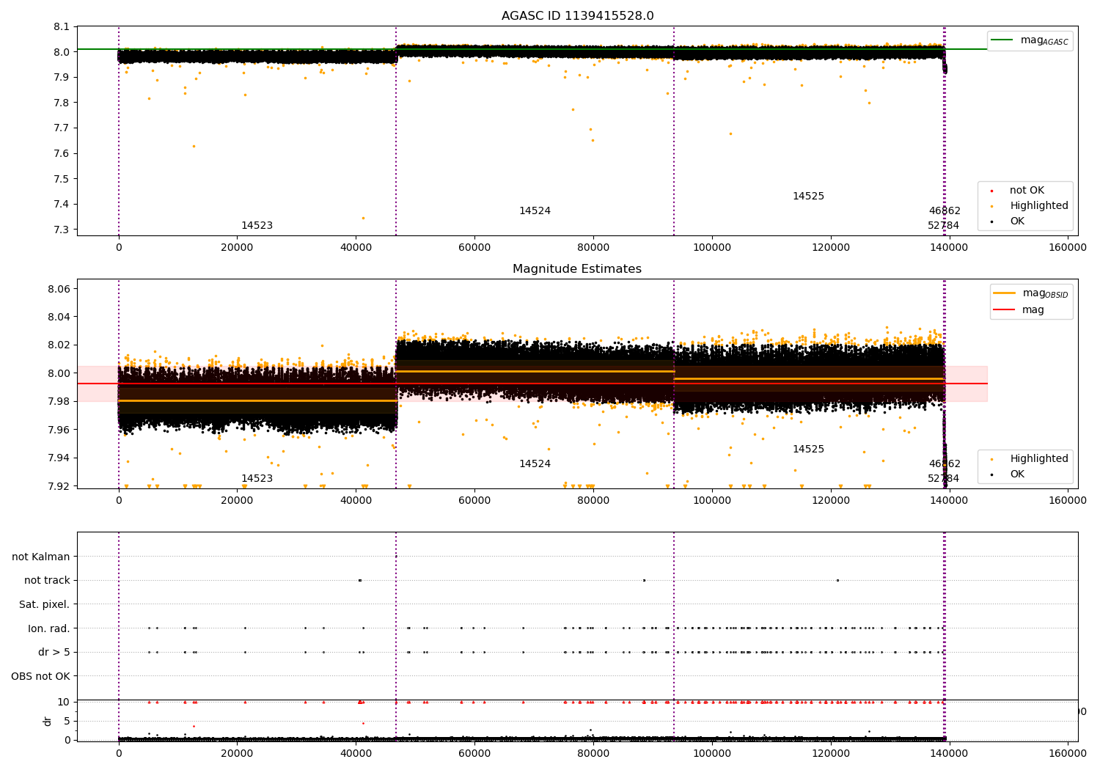
Task: Select the OBS not OK axis label
Action: coord(41,677)
